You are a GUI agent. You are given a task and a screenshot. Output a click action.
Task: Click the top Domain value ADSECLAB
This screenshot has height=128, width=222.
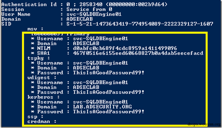coord(80,19)
